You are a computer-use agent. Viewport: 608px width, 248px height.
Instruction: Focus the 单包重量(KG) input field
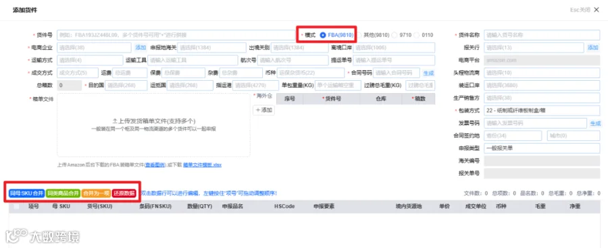coord(338,86)
